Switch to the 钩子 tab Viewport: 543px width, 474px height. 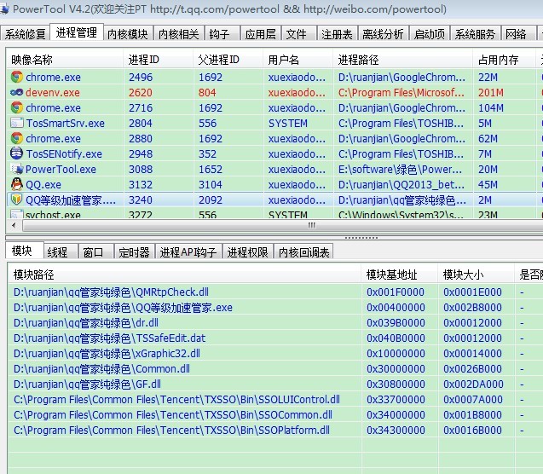tap(222, 33)
